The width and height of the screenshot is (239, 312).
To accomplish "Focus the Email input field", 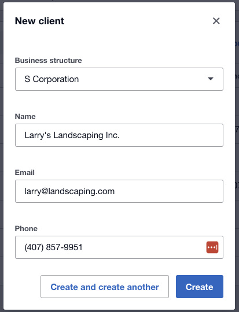I will pyautogui.click(x=119, y=191).
